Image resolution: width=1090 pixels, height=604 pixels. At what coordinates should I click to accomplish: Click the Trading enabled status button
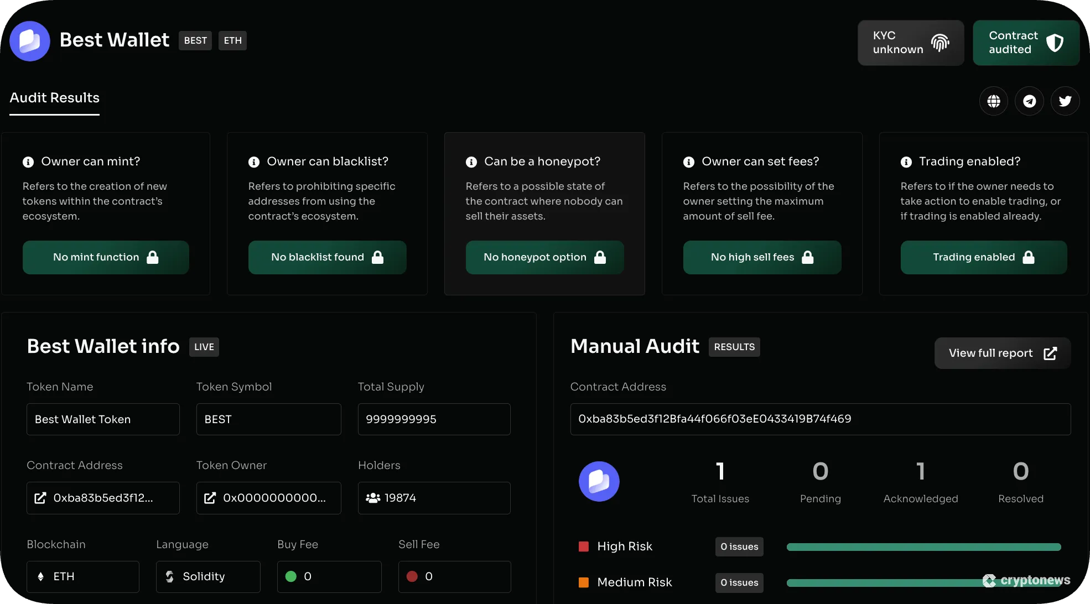click(x=984, y=257)
